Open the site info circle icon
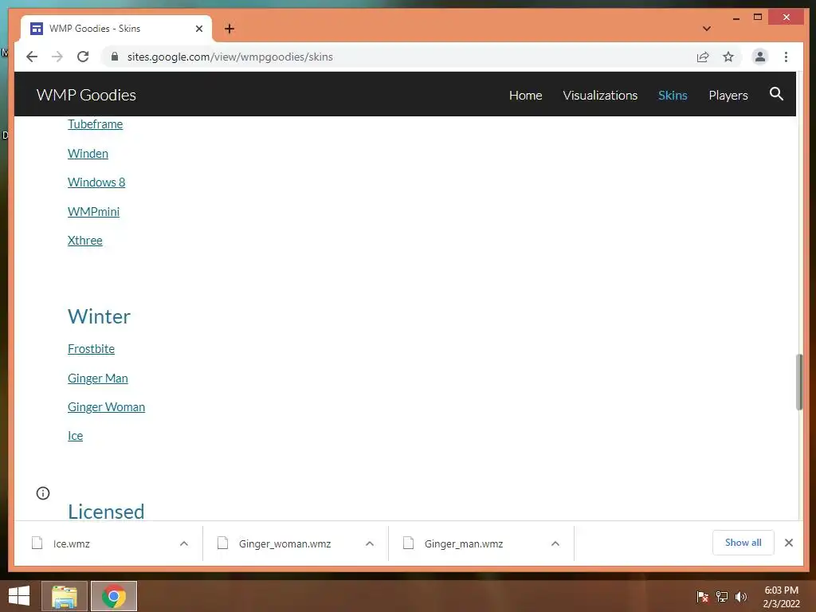The image size is (816, 612). point(43,492)
